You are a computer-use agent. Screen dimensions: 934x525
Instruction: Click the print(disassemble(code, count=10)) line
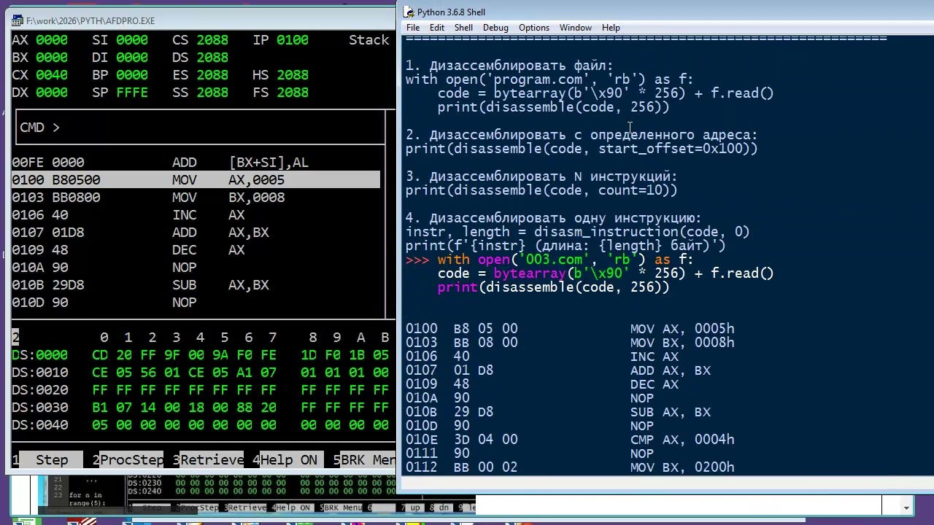(541, 190)
